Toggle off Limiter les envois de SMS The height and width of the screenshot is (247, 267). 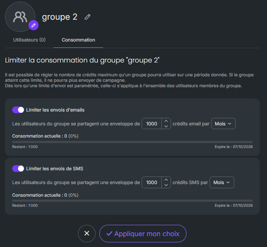[18, 169]
